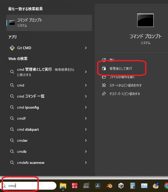Expand 'cmdsfc scannow' suggestion chevron
Viewport: 168px width, 192px height.
point(86,163)
